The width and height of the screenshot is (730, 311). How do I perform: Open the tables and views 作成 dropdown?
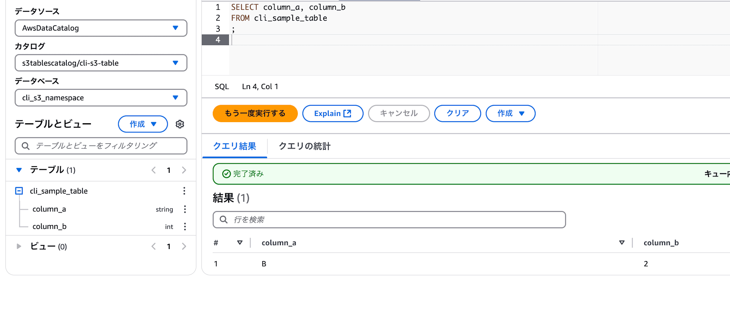[x=143, y=124]
